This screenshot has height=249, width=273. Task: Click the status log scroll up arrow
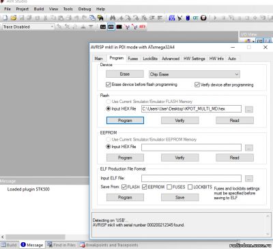(x=268, y=216)
